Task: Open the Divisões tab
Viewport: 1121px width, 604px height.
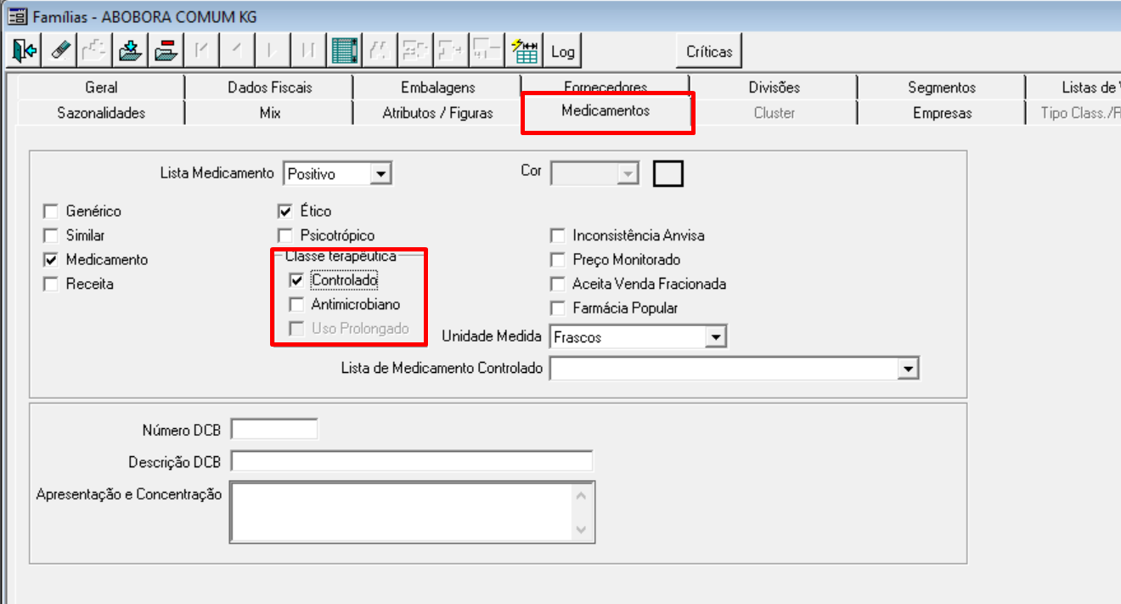Action: click(774, 87)
